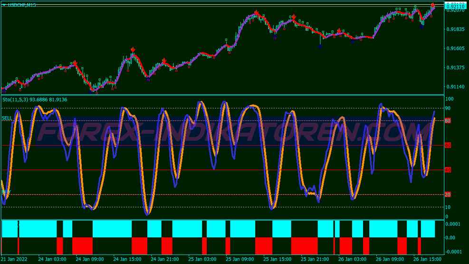Image resolution: width=469 pixels, height=264 pixels.
Task: Select the rightmost blue buy arrow on the price chart
Action: click(x=421, y=27)
